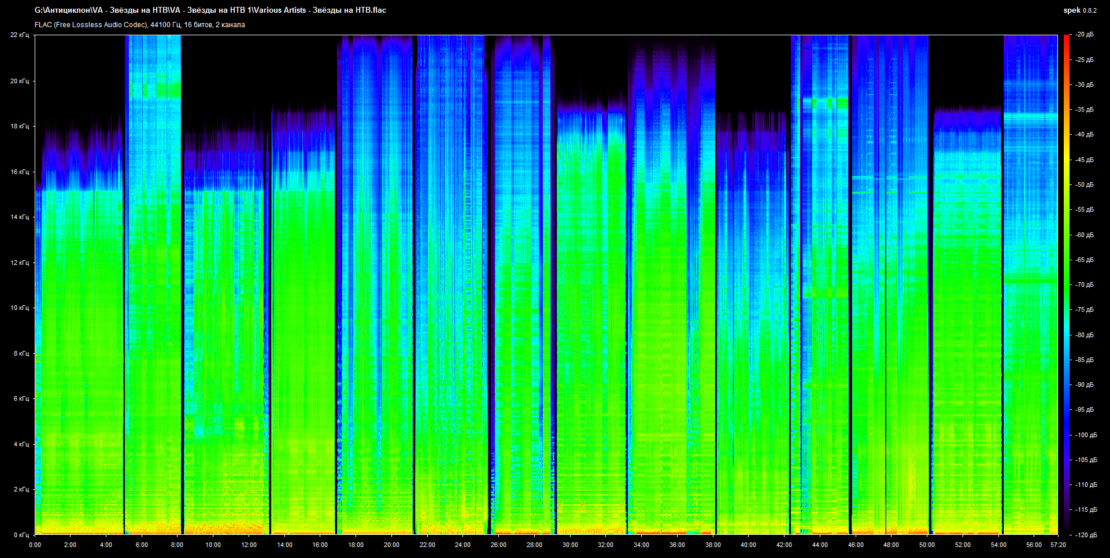The width and height of the screenshot is (1110, 558).
Task: Click the FLAC file path title
Action: tap(210, 10)
